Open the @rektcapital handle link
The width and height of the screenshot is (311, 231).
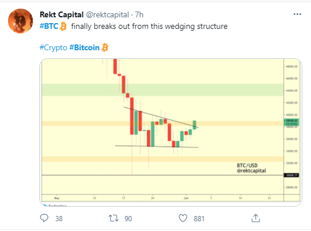[x=108, y=15]
